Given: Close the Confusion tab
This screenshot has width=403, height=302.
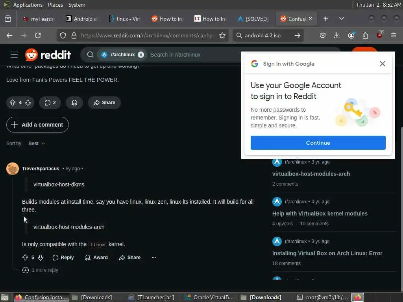Looking at the screenshot, I should point(311,18).
